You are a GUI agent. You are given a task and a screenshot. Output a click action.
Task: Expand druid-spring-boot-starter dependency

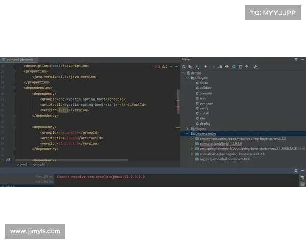point(192,154)
